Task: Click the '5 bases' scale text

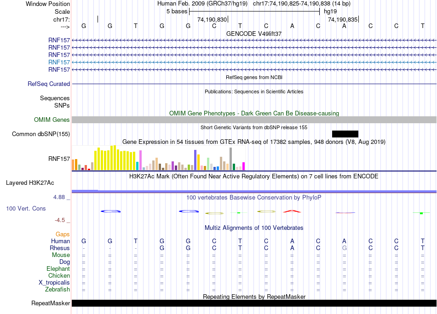Action: tap(177, 11)
